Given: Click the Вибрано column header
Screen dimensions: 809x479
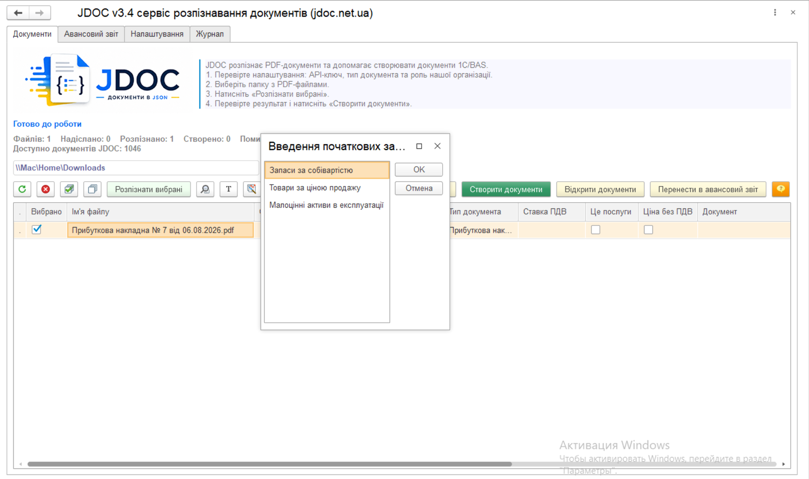Looking at the screenshot, I should [x=46, y=212].
